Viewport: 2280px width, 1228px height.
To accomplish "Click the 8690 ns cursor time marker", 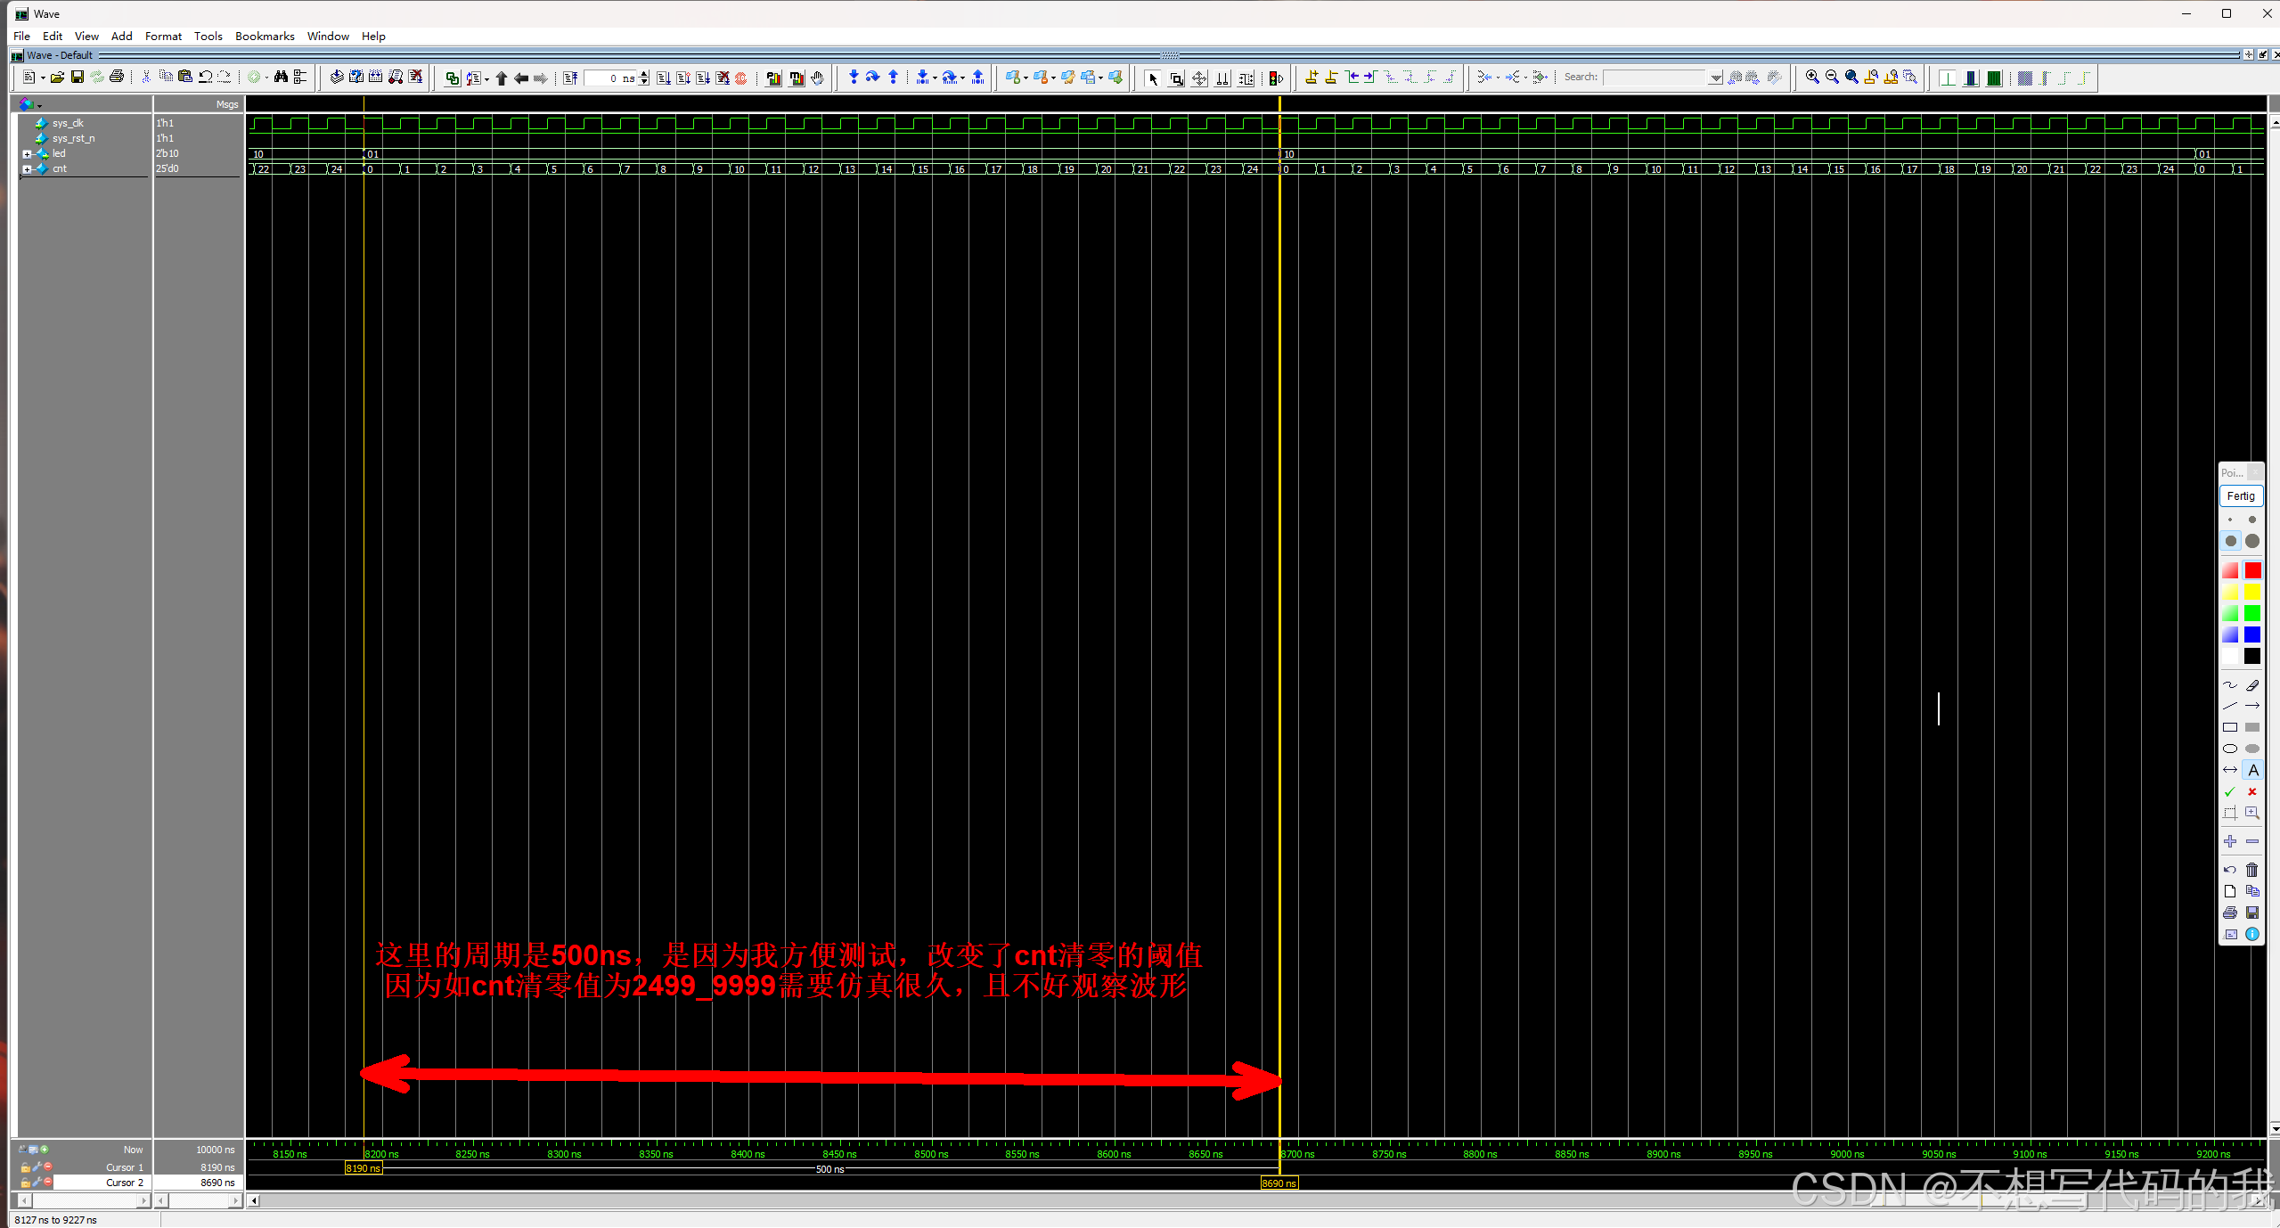I will 1279,1183.
